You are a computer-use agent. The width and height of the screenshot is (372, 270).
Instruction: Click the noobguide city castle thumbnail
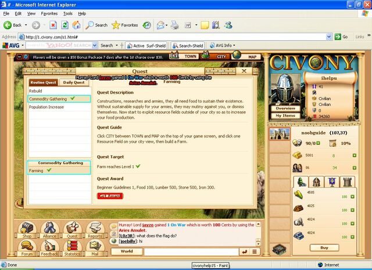click(280, 134)
